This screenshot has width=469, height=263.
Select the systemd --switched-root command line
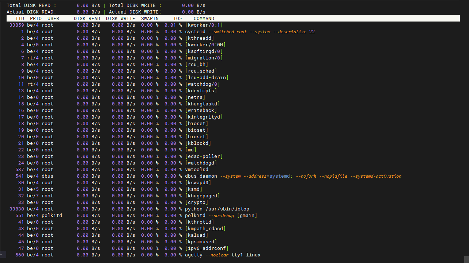tap(250, 32)
